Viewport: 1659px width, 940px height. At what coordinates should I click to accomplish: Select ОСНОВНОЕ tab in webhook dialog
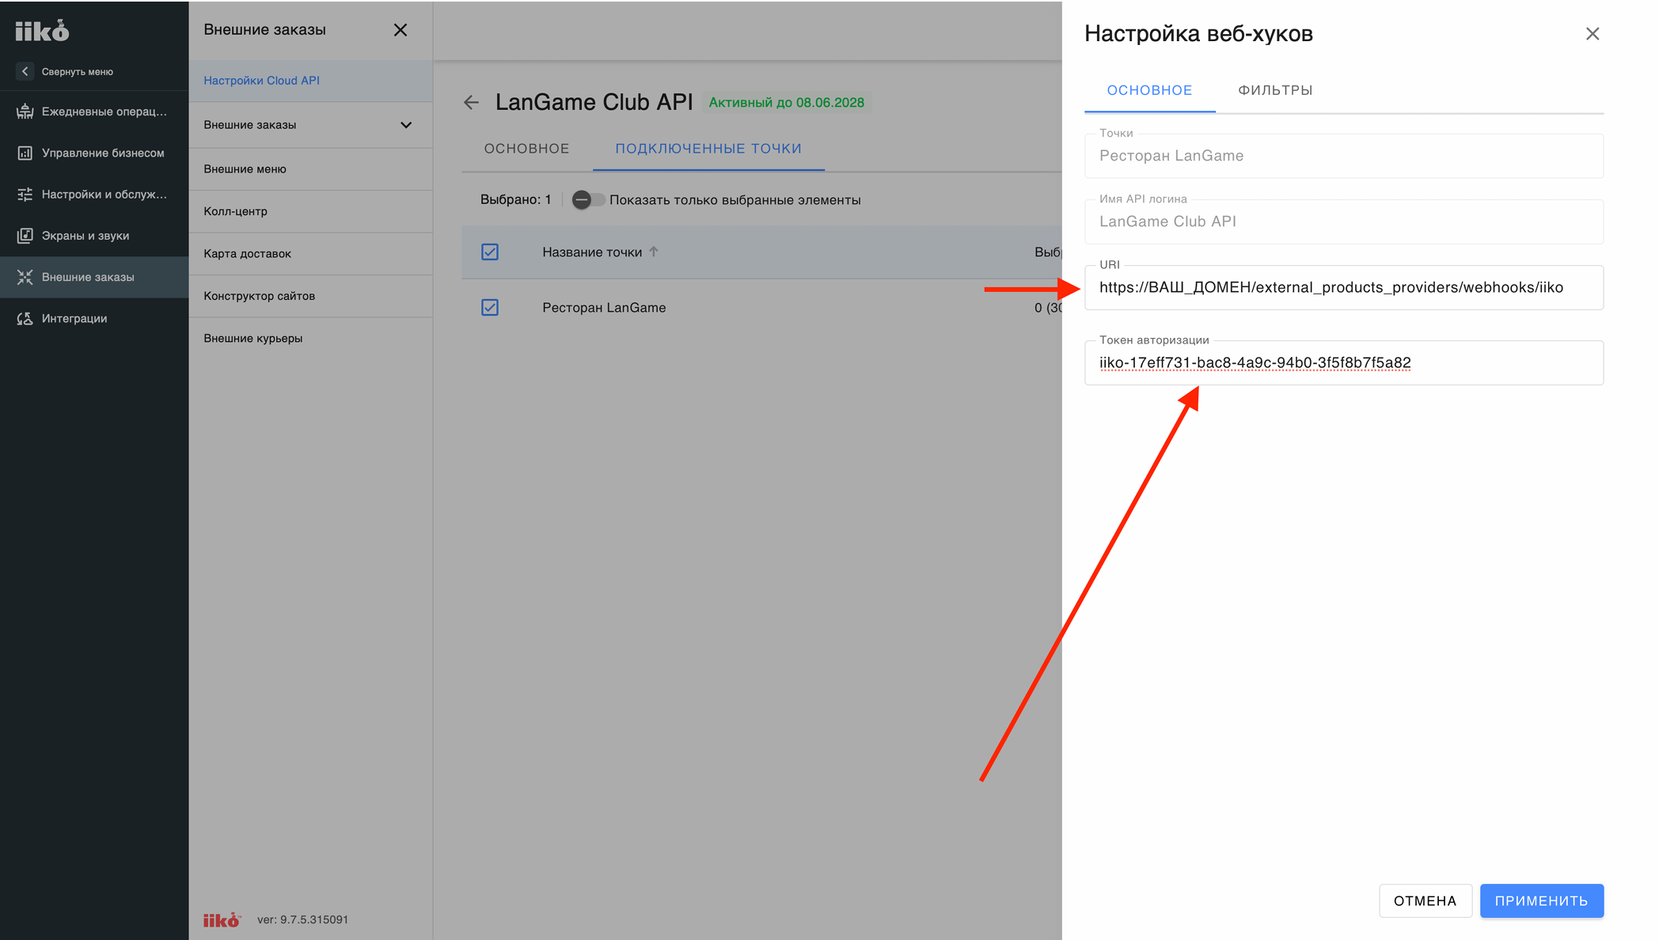click(1149, 90)
